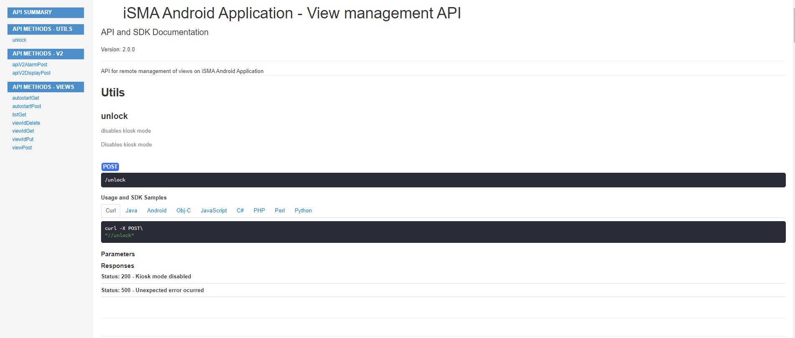Open the autostartPost method link
This screenshot has height=338, width=795.
tap(27, 106)
